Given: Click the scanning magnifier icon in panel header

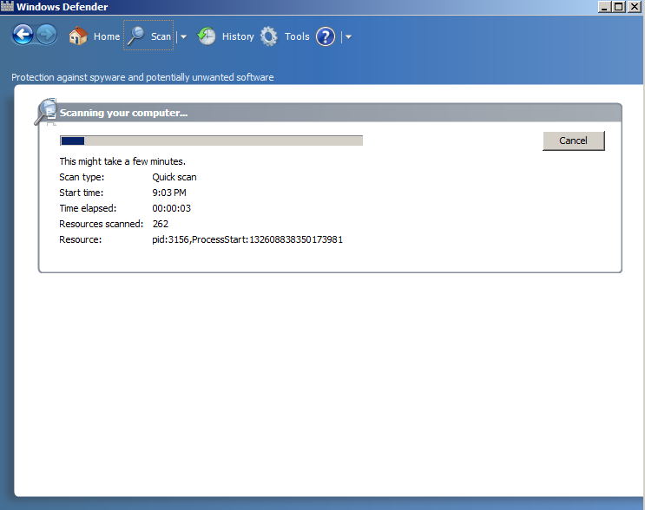Looking at the screenshot, I should pos(45,112).
